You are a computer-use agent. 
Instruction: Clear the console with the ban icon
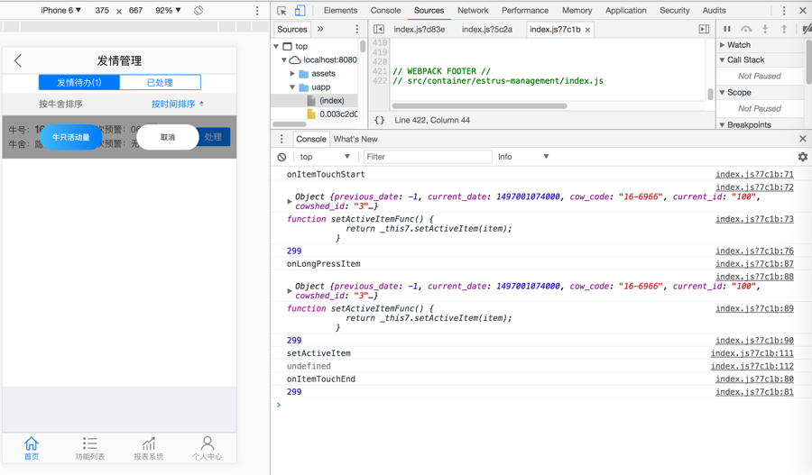tap(282, 157)
